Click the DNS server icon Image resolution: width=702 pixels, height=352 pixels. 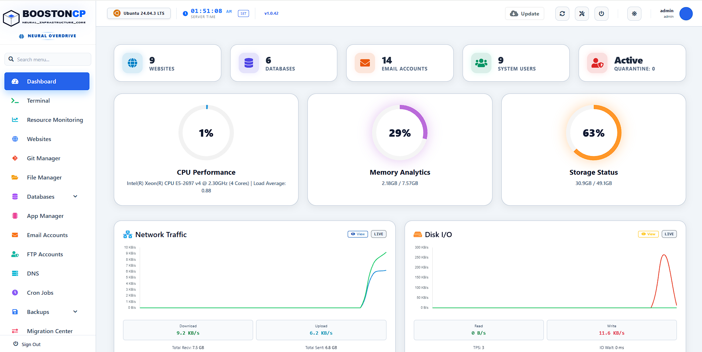(x=15, y=273)
